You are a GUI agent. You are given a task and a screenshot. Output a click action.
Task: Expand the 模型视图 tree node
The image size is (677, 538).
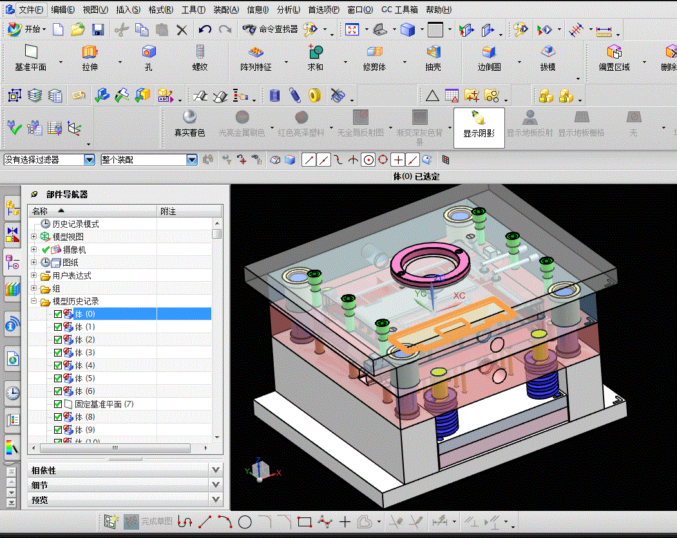coord(34,237)
